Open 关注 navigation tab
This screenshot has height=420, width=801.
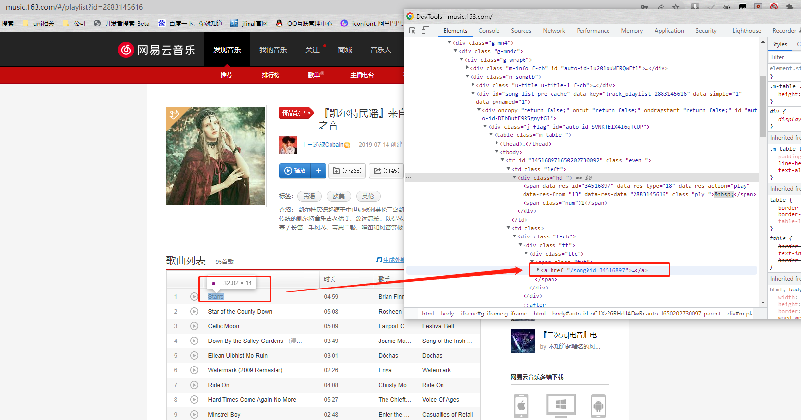tap(312, 50)
